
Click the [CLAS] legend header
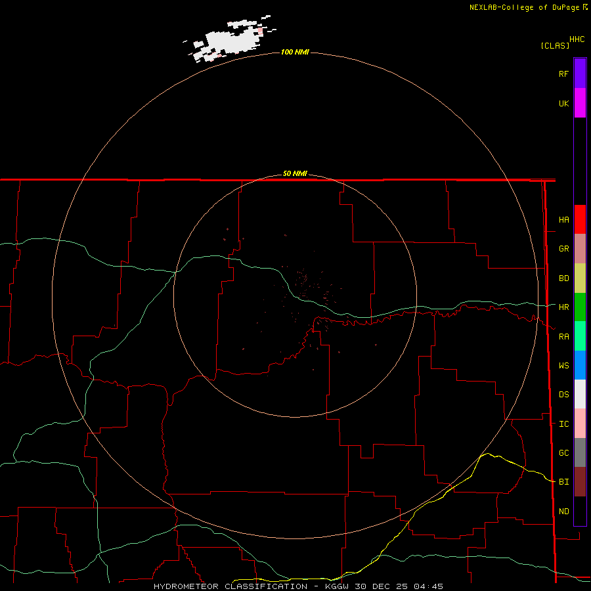tap(555, 45)
